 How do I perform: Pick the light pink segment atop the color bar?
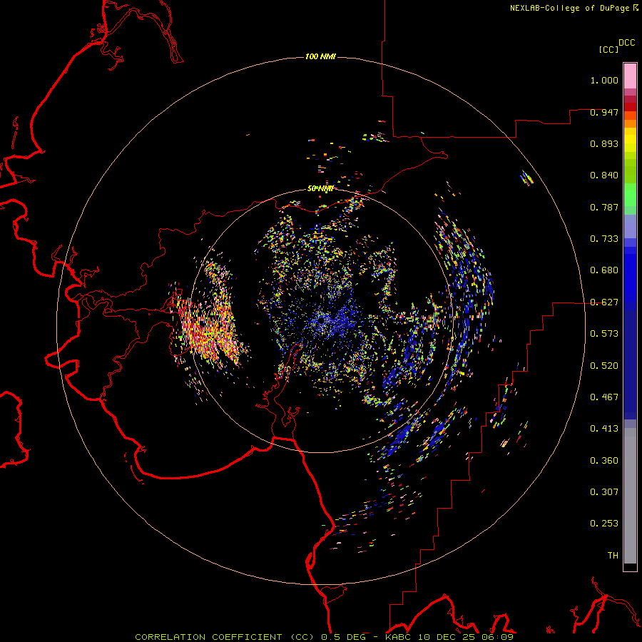pyautogui.click(x=630, y=76)
